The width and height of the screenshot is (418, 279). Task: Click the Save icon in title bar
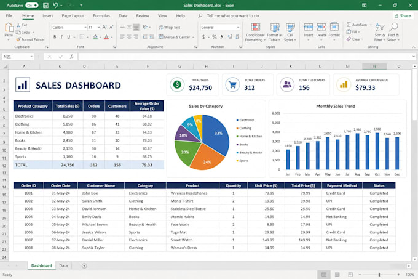pos(45,5)
